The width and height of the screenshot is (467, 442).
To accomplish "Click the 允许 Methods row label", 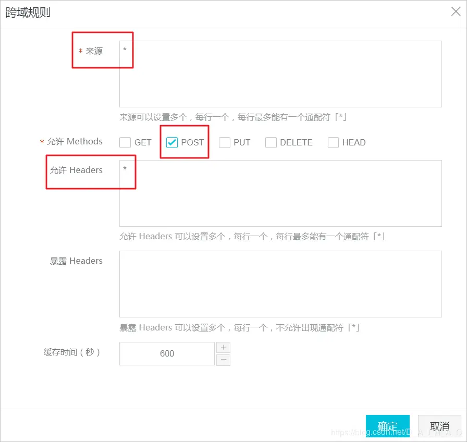I will [x=75, y=141].
